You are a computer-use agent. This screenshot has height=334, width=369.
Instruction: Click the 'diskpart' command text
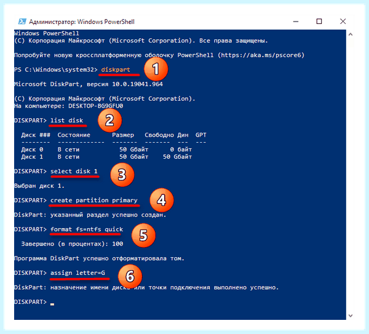[116, 70]
